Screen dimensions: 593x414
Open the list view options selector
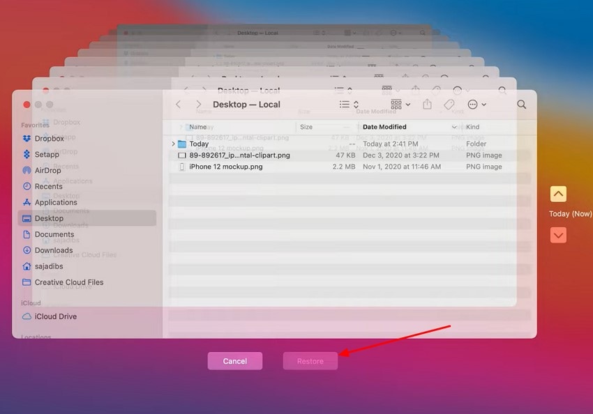tap(349, 105)
